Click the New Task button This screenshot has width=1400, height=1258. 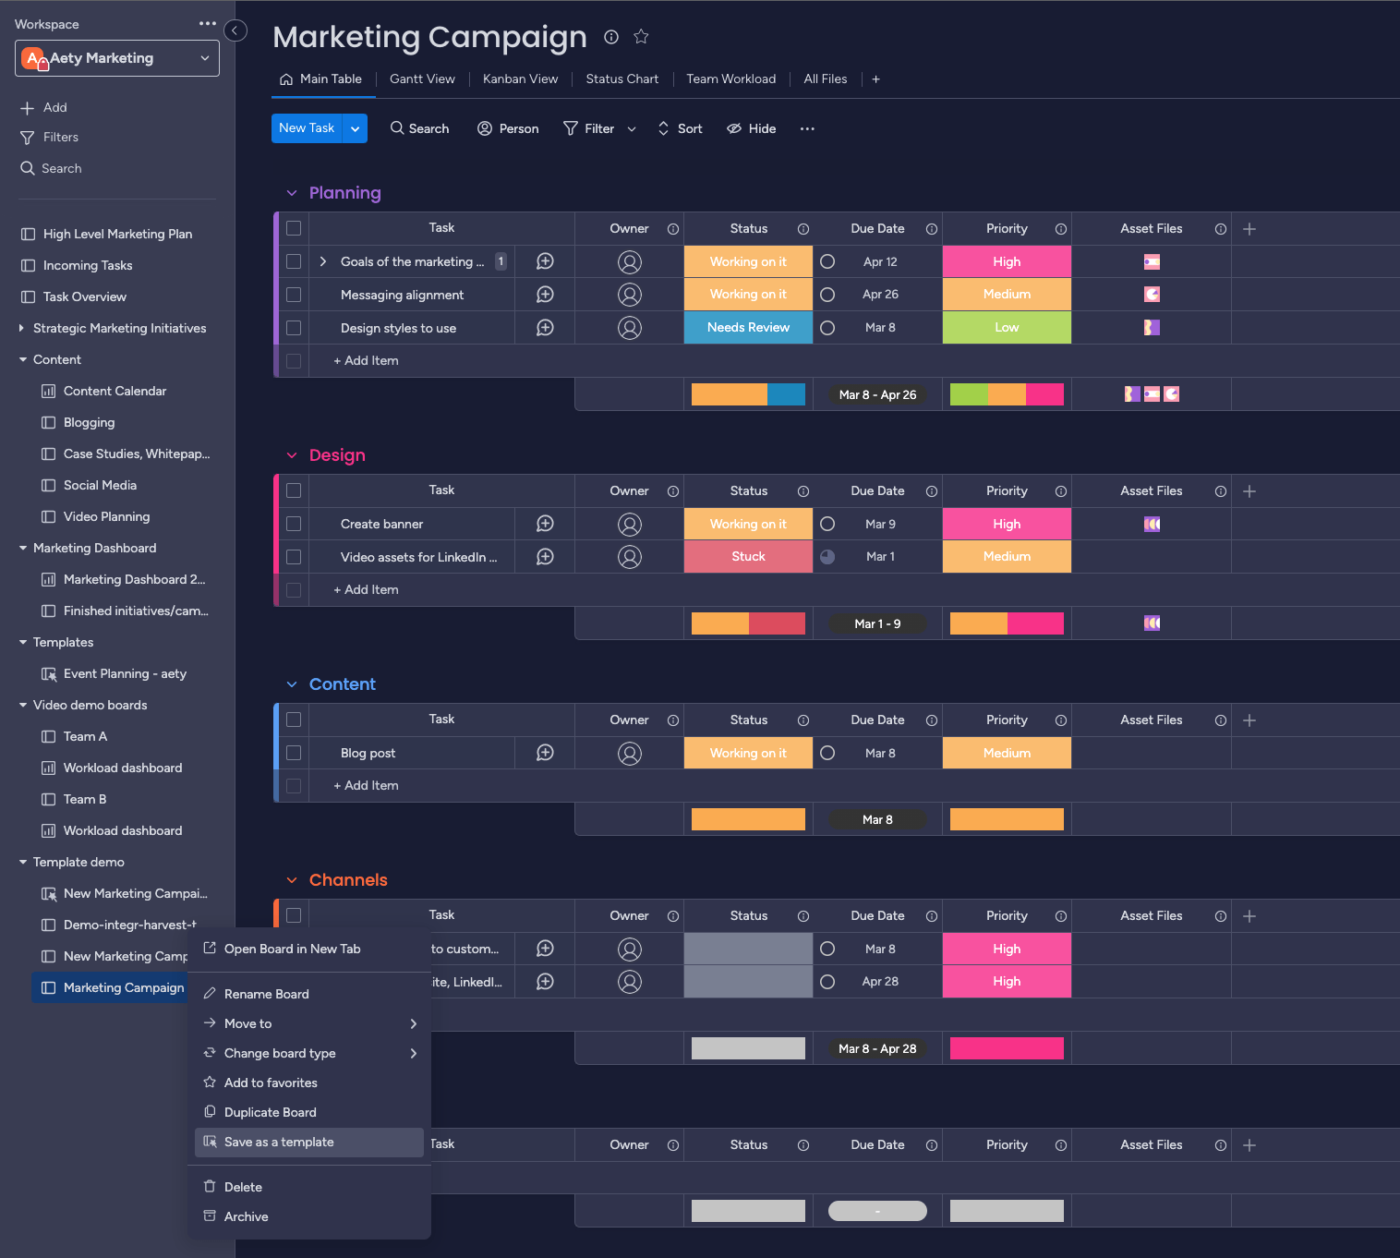coord(307,128)
